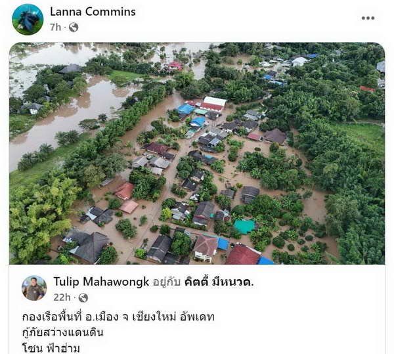Click the globe privacy icon beside 22h
394x354 pixels.
[83, 298]
